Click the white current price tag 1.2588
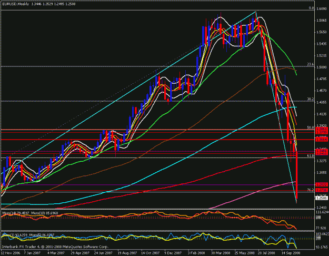Image resolution: width=329 pixels, height=256 pixels. [322, 198]
